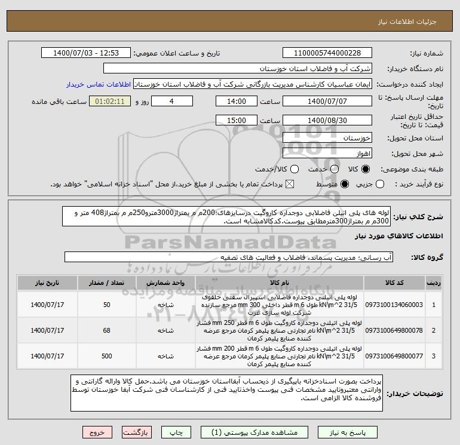
Task: Click the need date 1400/07/17 in row 2
Action: coord(47,330)
